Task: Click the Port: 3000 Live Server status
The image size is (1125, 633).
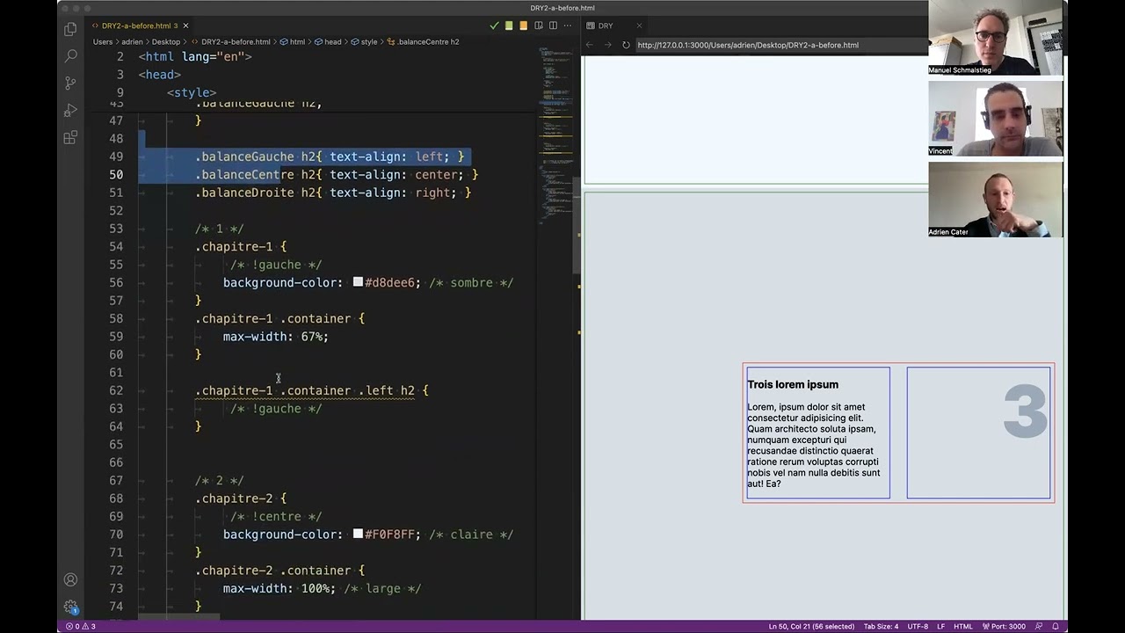Action: tap(1004, 626)
